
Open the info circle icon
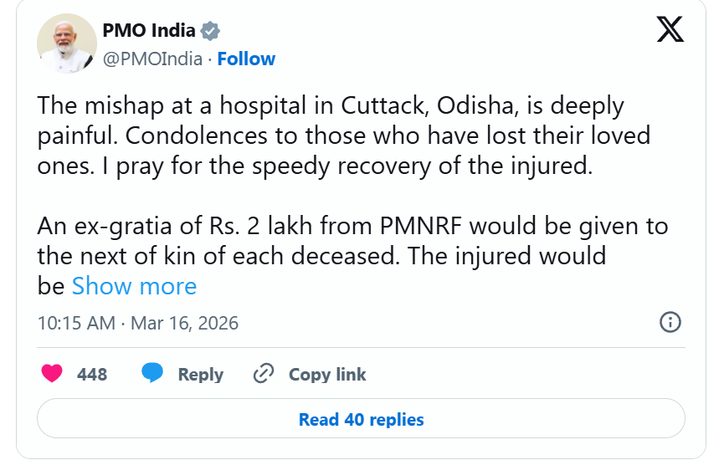click(670, 322)
